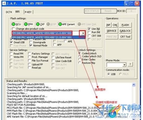Toggle the green MCU indicator button

16,24
